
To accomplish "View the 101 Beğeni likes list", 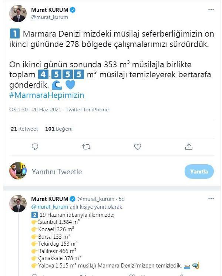I will pos(58,129).
